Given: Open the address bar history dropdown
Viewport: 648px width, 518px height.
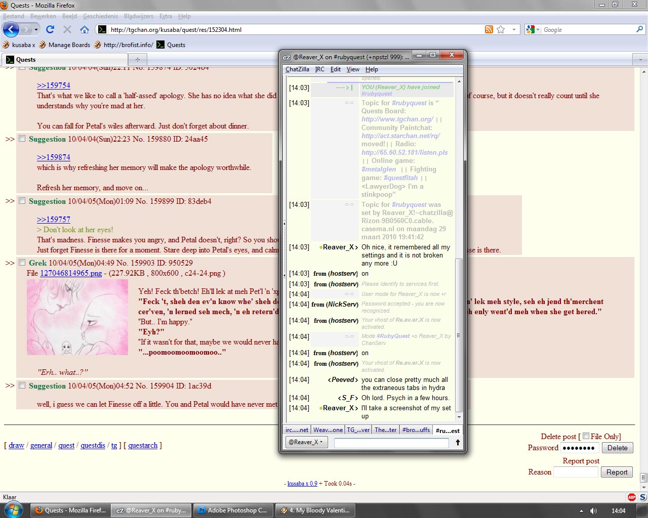Looking at the screenshot, I should click(514, 29).
